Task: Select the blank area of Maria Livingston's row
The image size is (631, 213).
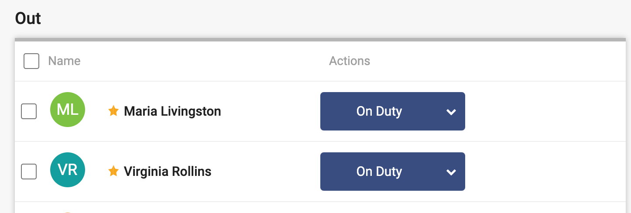Action: pos(545,111)
